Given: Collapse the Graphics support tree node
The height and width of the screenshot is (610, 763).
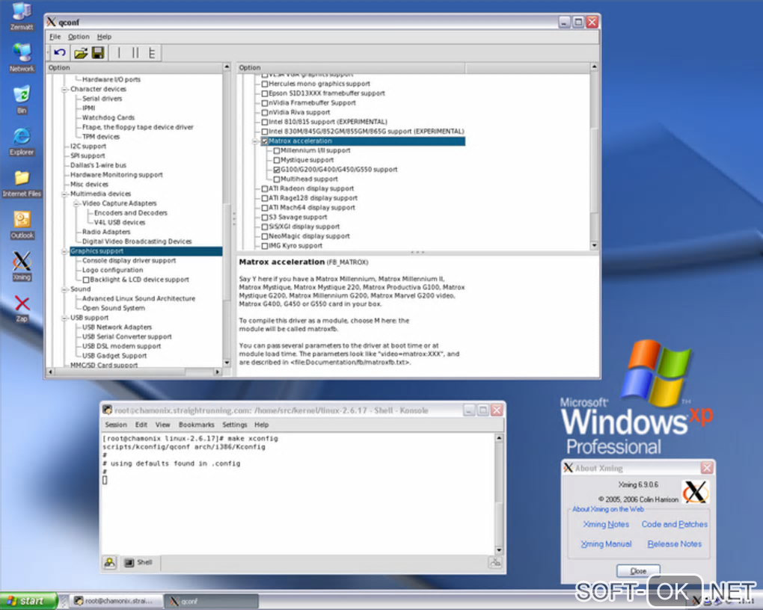Looking at the screenshot, I should click(x=64, y=251).
